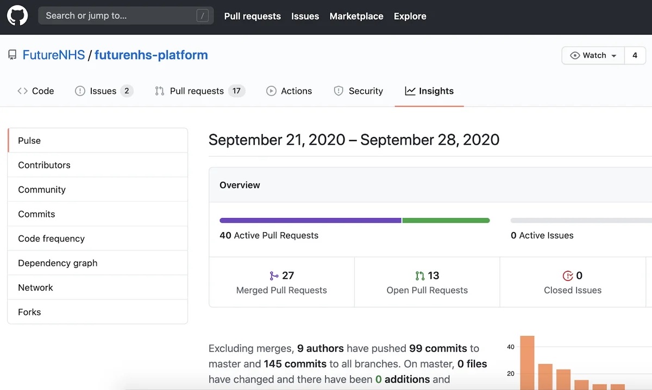
Task: Click the slash shortcut icon in search
Action: click(202, 16)
